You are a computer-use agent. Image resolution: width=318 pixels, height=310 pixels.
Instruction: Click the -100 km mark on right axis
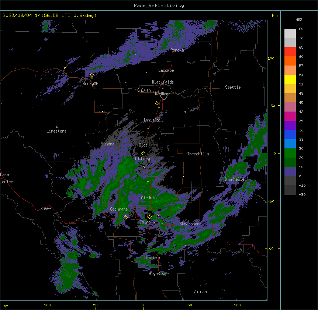tap(270, 249)
